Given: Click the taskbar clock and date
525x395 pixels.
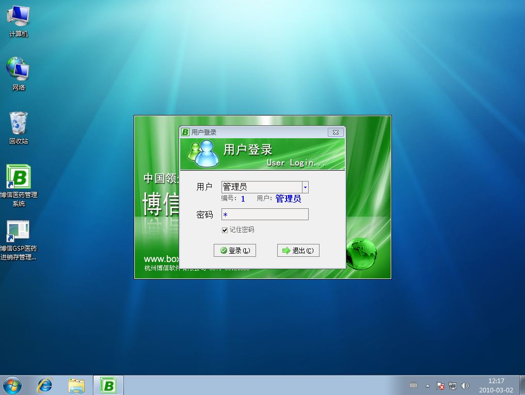Looking at the screenshot, I should [496, 385].
